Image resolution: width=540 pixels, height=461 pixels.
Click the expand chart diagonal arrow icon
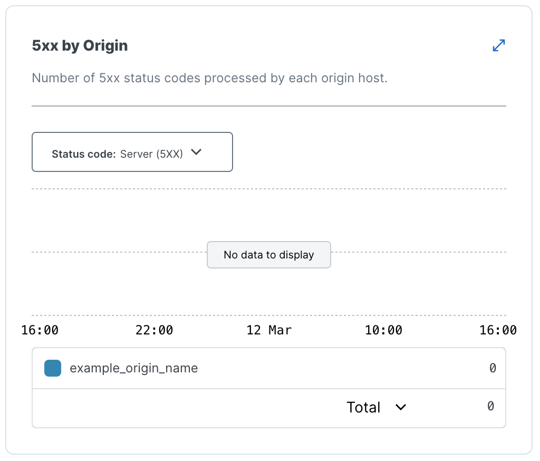pyautogui.click(x=498, y=46)
